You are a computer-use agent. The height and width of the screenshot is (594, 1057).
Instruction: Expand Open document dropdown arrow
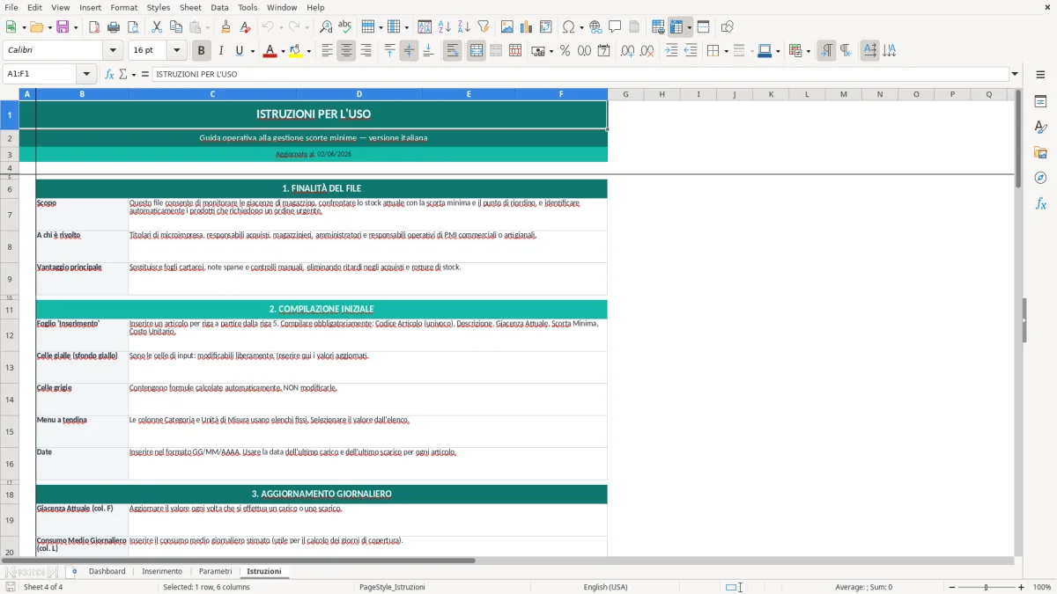click(48, 27)
